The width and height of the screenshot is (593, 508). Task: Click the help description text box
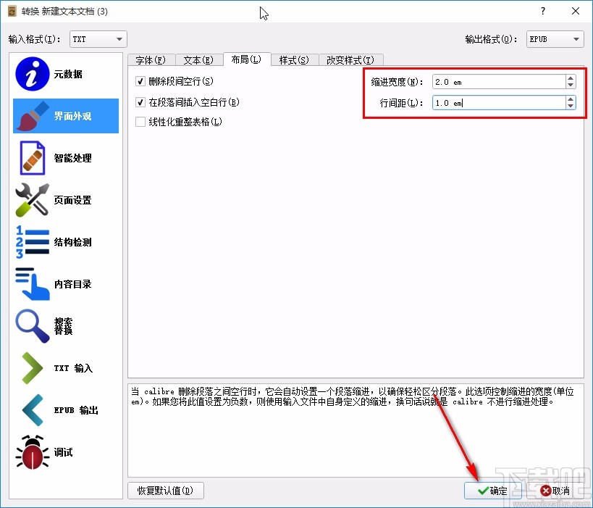click(x=356, y=430)
